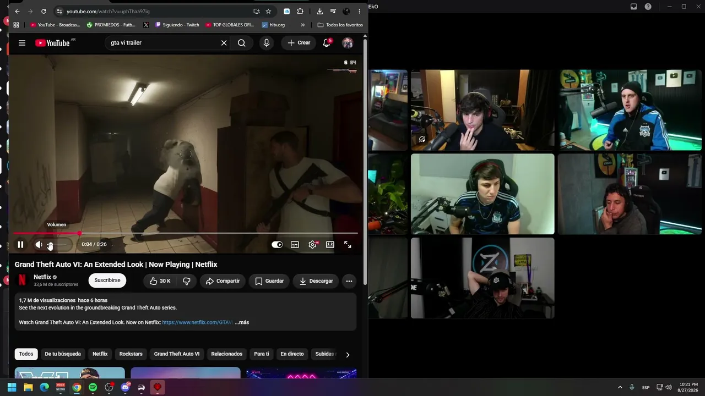The width and height of the screenshot is (705, 396).
Task: Open Chrome three-dot menu
Action: tap(360, 11)
